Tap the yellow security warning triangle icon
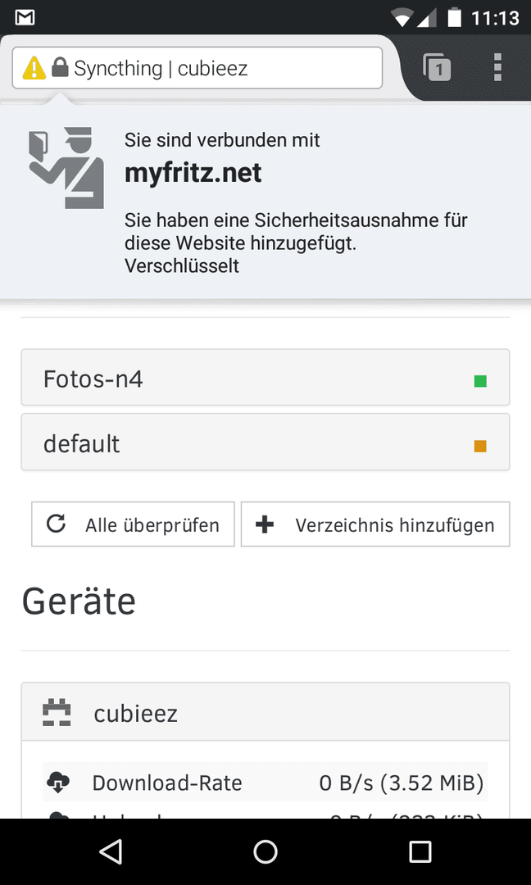The height and width of the screenshot is (885, 531). tap(34, 68)
